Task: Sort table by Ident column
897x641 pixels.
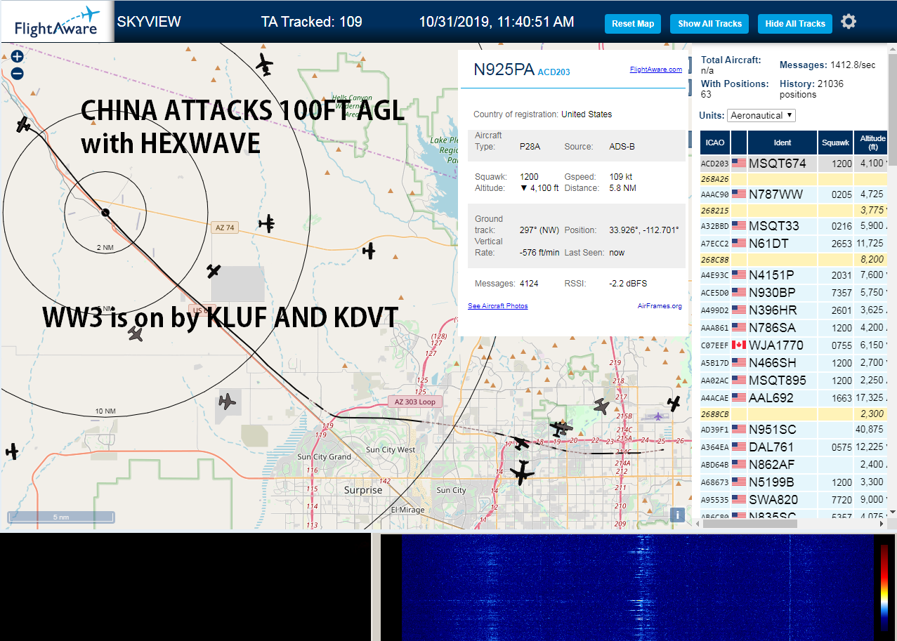Action: 783,143
